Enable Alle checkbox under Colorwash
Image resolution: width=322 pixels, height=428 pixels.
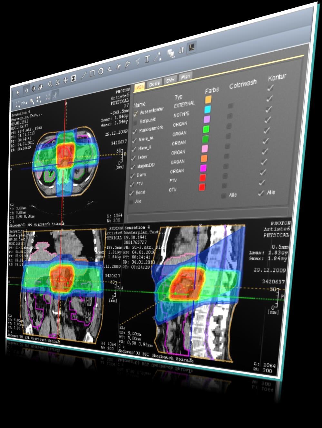223,196
